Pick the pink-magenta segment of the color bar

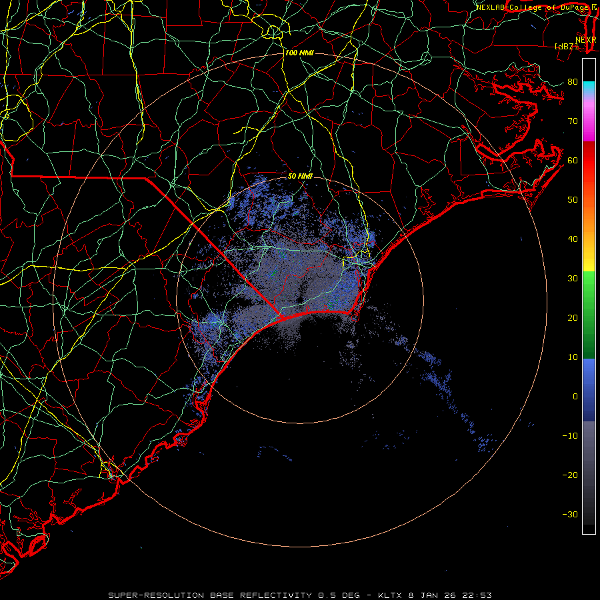589,119
